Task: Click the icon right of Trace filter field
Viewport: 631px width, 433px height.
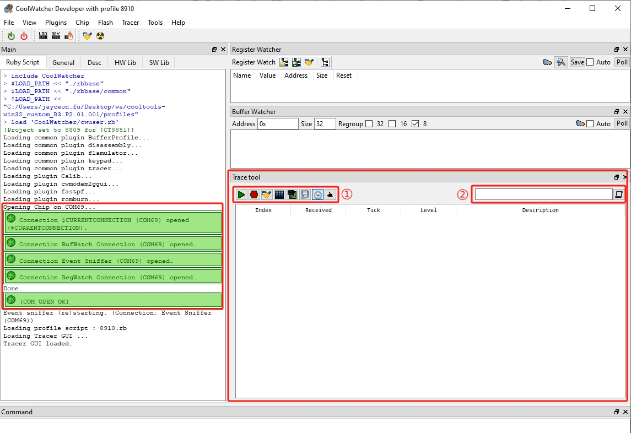Action: 618,194
